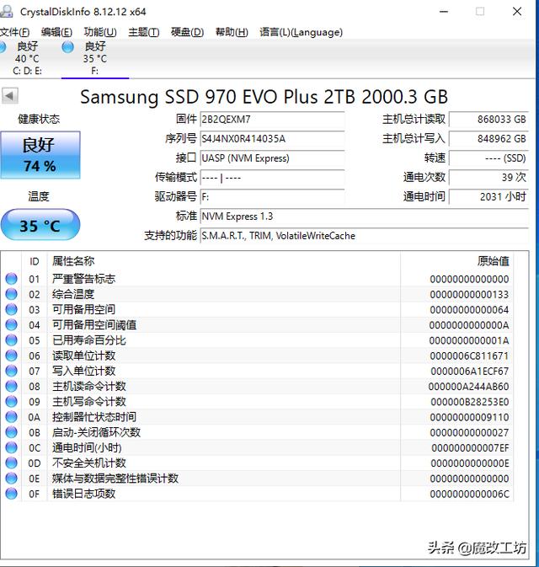Select raw value 000000B28253E0
The width and height of the screenshot is (539, 567).
click(470, 402)
